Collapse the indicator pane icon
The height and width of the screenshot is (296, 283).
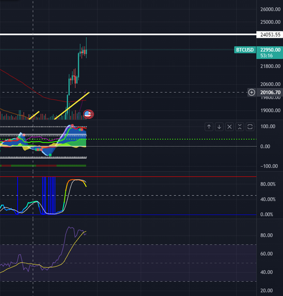[240, 127]
